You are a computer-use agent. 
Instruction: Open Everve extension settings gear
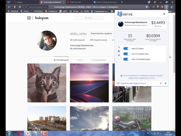(164, 14)
